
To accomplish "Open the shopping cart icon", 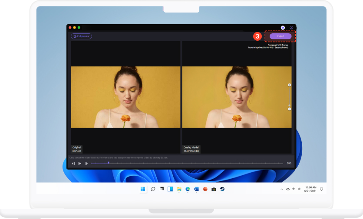I will tap(283, 27).
